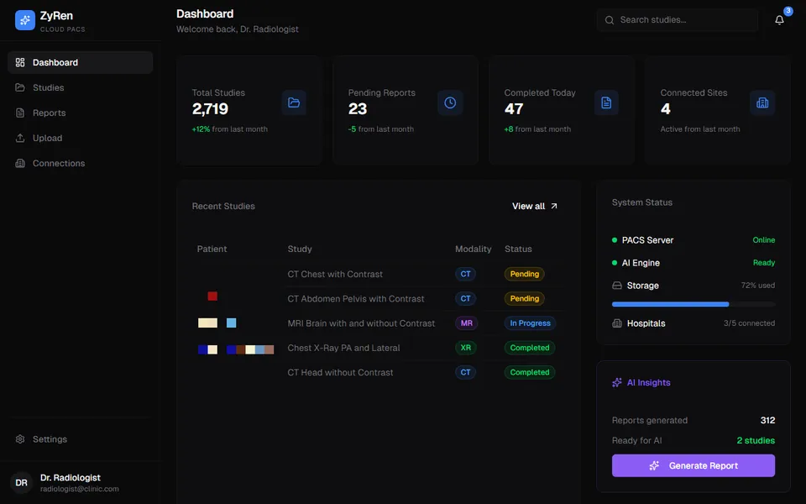The width and height of the screenshot is (806, 504).
Task: Select the CT Abdomen Pelvis with Contrast study
Action: tap(356, 299)
